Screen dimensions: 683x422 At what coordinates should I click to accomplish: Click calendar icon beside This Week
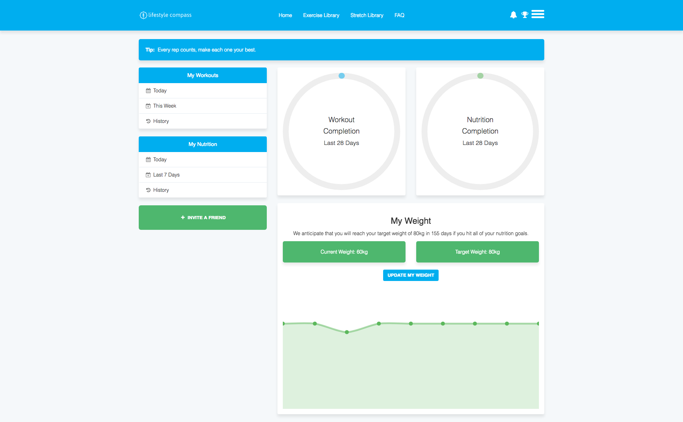pos(148,106)
